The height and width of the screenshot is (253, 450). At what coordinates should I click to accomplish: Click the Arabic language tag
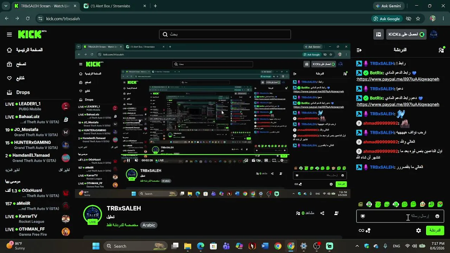tap(149, 225)
